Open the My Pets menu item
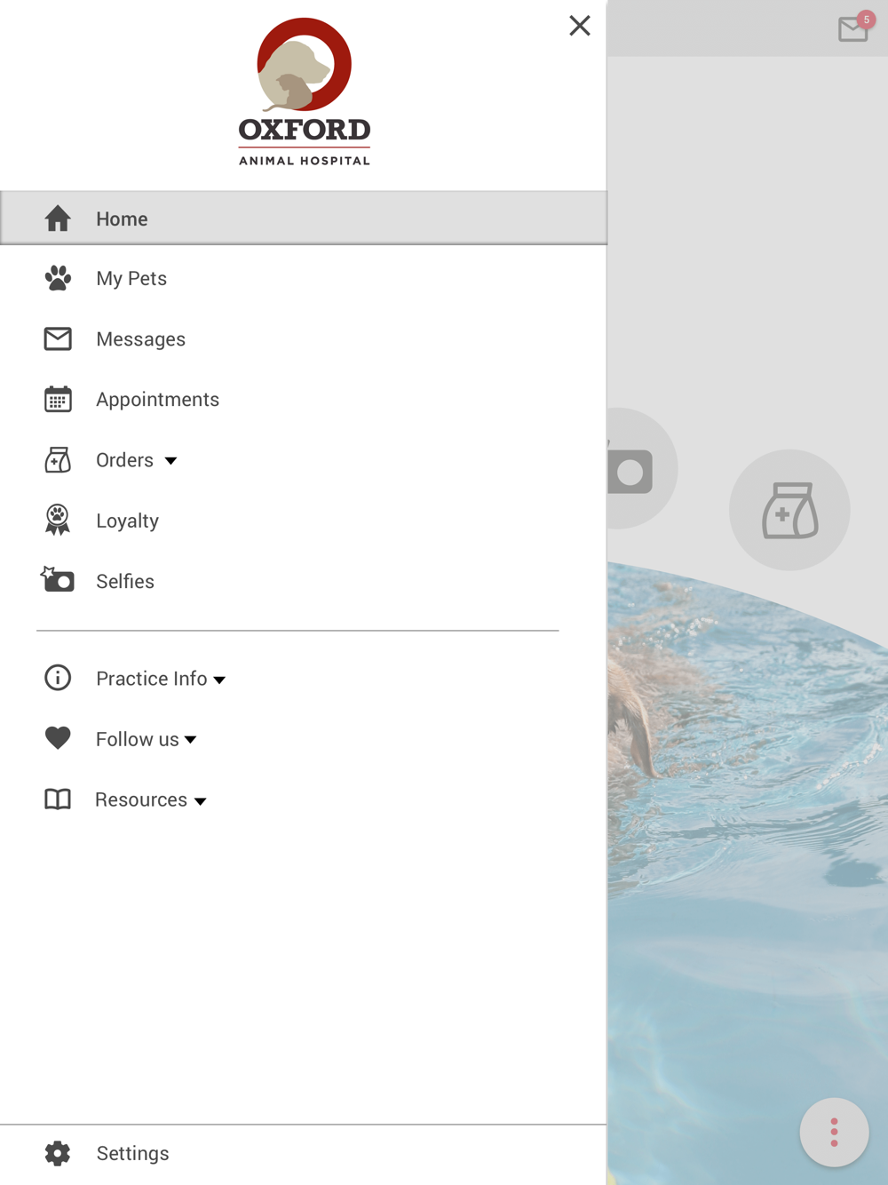This screenshot has width=888, height=1185. 304,278
